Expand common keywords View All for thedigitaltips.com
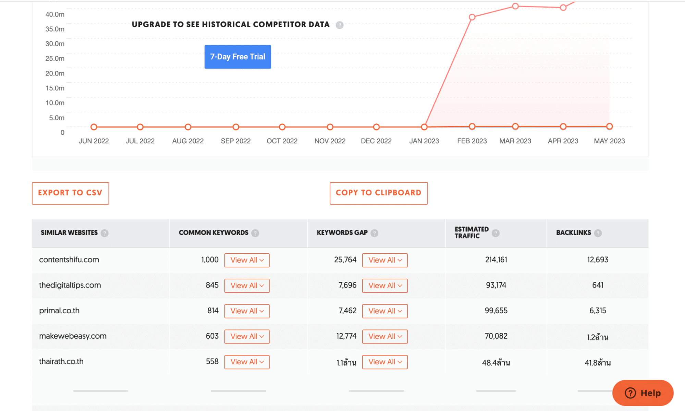 click(x=247, y=286)
